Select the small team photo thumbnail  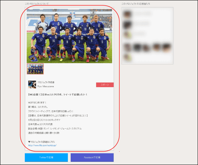coord(35,69)
